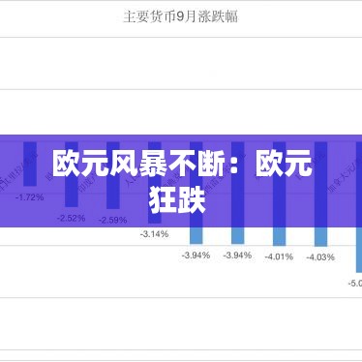Select the light-blue bar tip above -4.01%
362x362 pixels.
point(280,236)
